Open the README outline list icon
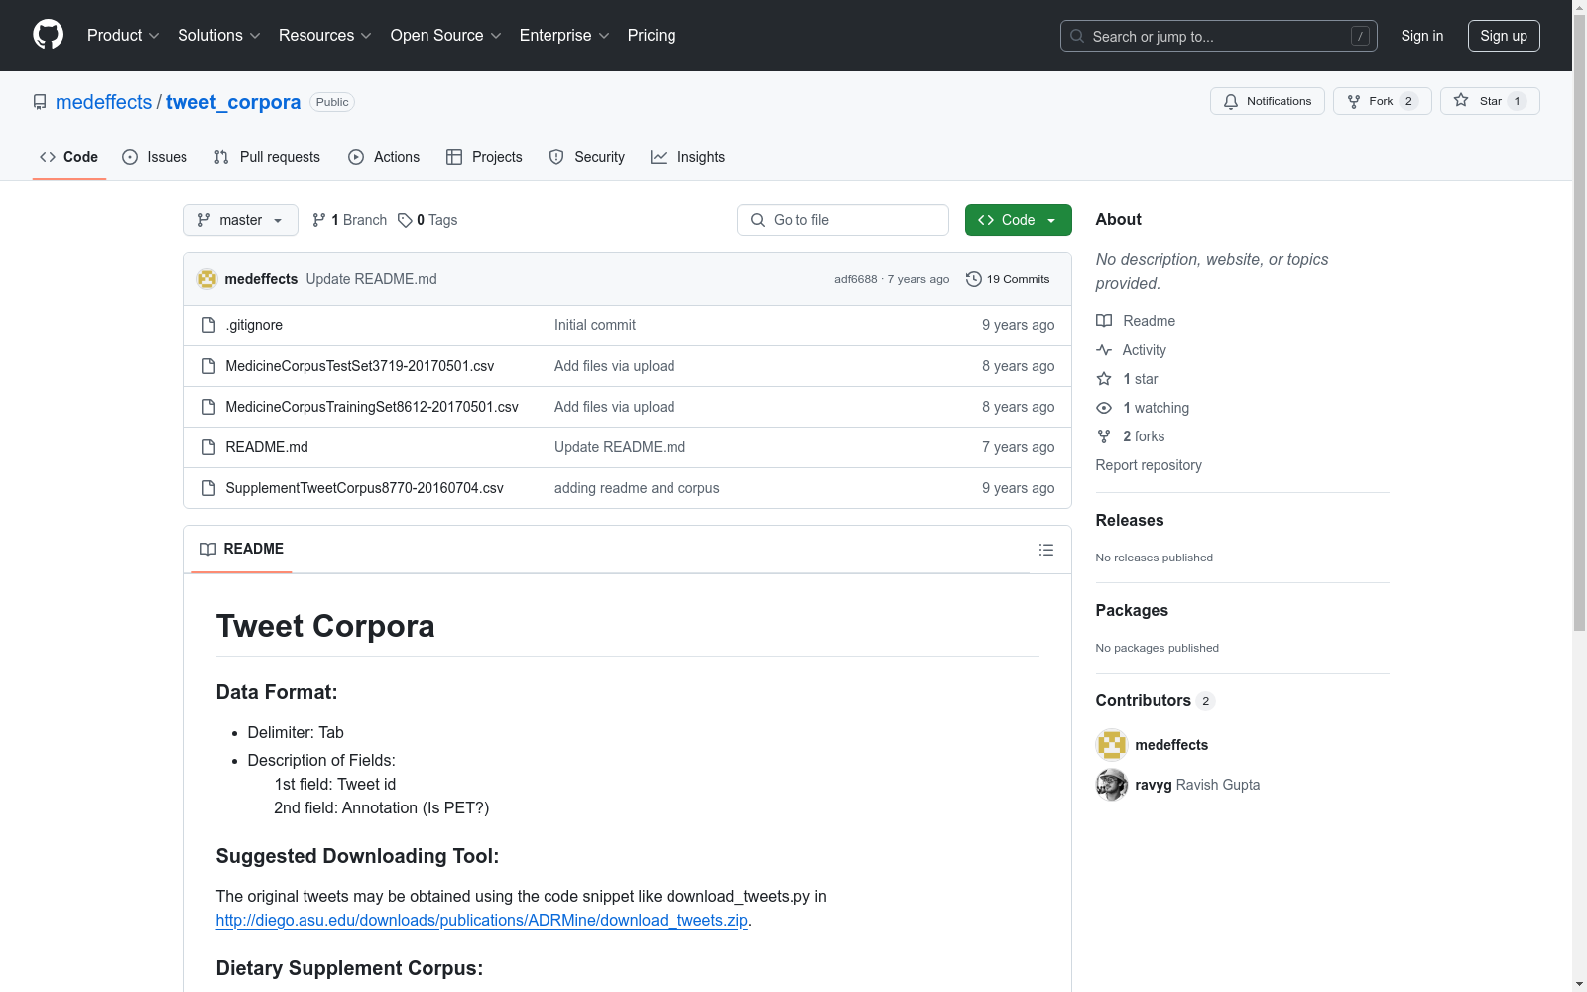 (x=1045, y=550)
